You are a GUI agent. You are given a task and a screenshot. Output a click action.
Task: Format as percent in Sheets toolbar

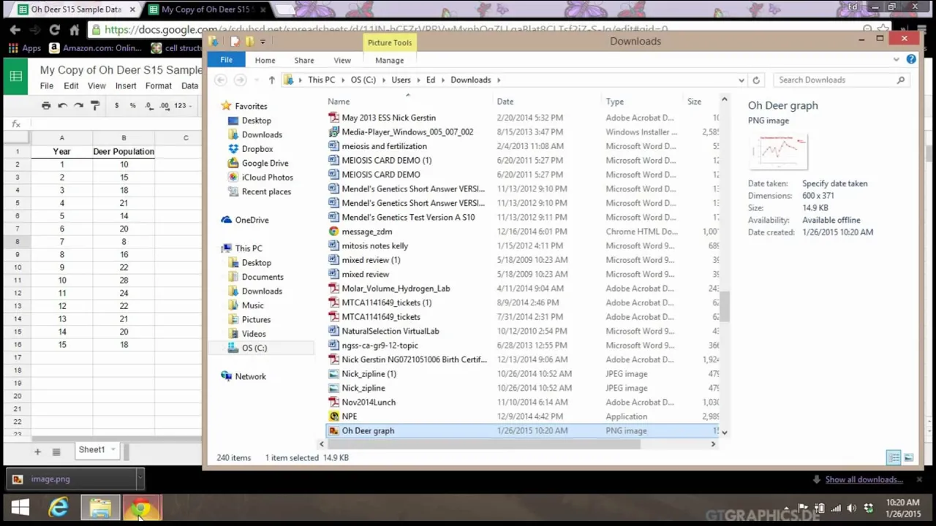coord(132,105)
